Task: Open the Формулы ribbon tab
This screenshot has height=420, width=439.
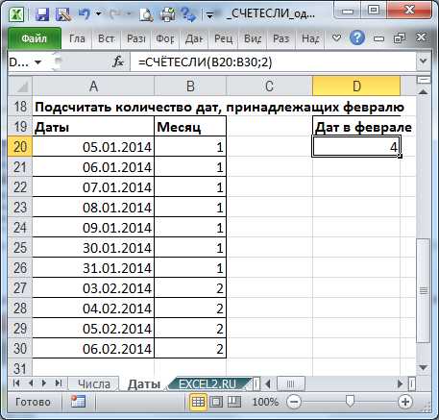Action: coord(165,38)
